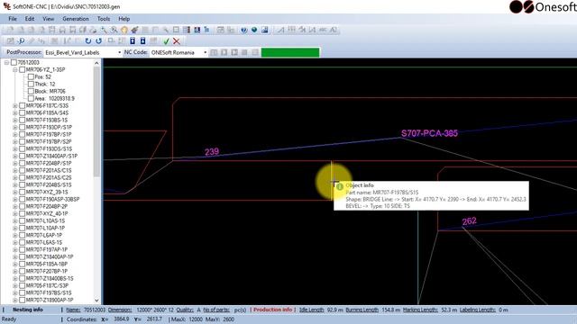This screenshot has height=324, width=577.
Task: Expand the MR707-Z18900AP-1P node
Action: pyautogui.click(x=15, y=300)
